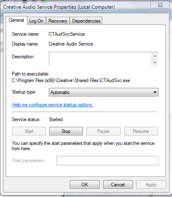This screenshot has width=172, height=197.
Task: Click the CTAudSvc.exe executable path text
Action: (x=71, y=80)
